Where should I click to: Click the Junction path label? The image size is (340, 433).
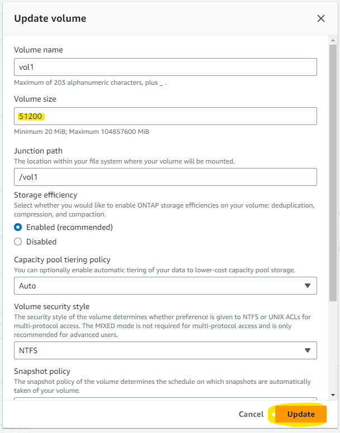click(38, 151)
